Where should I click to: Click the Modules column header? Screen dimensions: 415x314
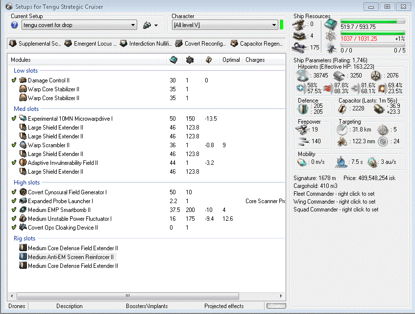(21, 60)
